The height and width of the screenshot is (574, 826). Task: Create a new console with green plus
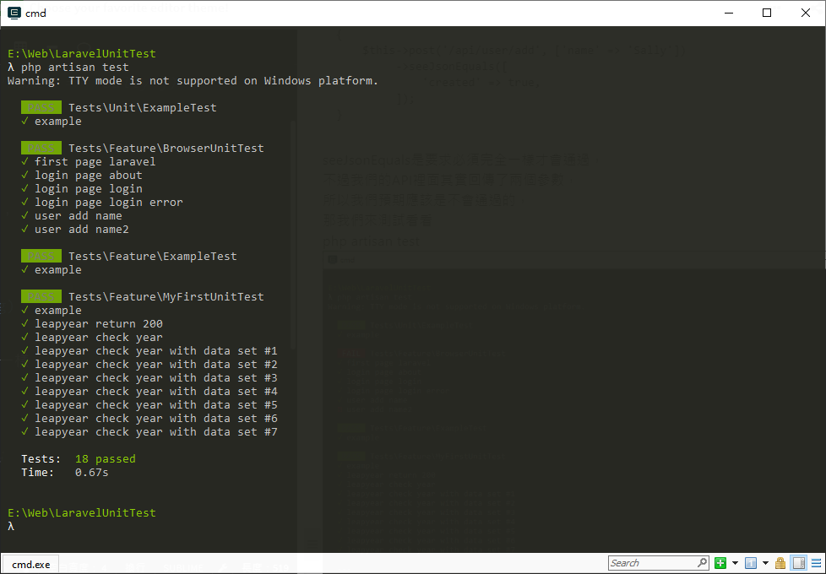720,563
